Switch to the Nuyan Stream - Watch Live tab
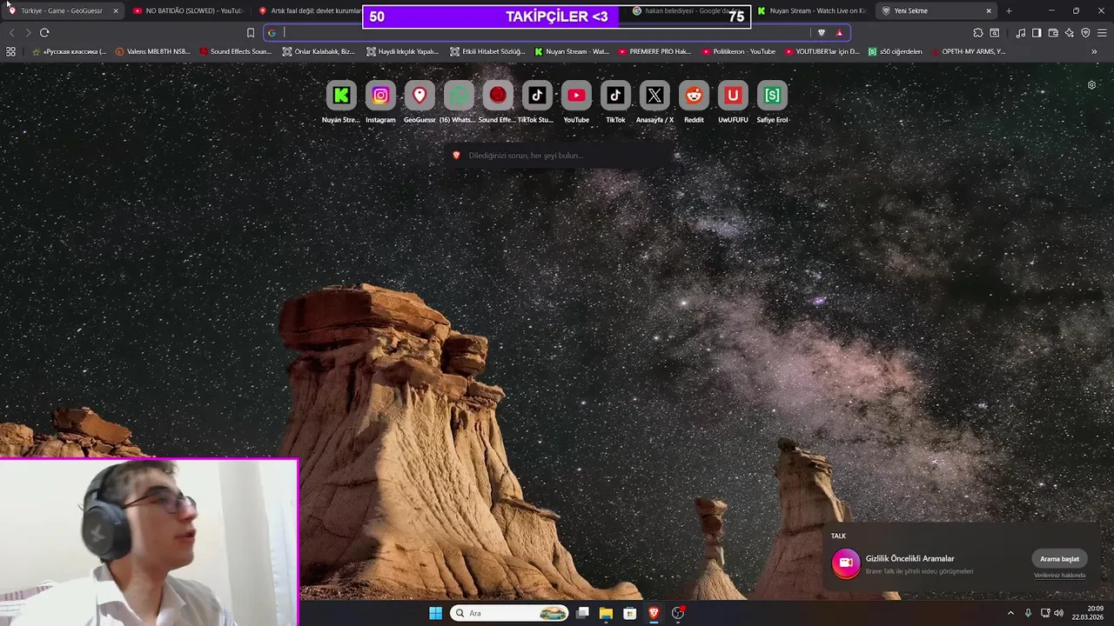Image resolution: width=1114 pixels, height=626 pixels. point(811,10)
